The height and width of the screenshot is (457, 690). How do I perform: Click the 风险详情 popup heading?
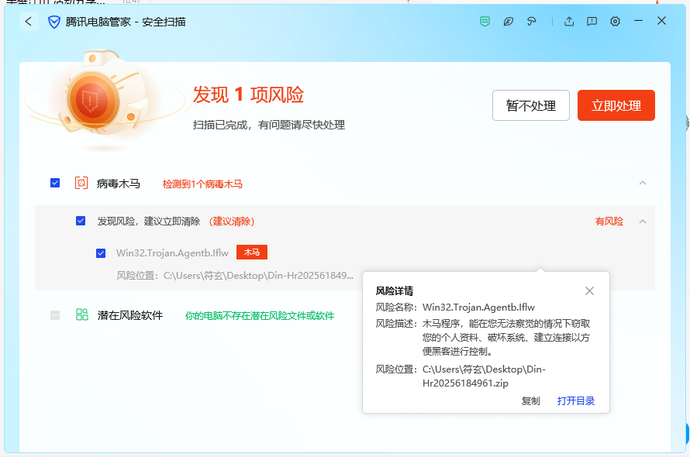[x=395, y=290]
